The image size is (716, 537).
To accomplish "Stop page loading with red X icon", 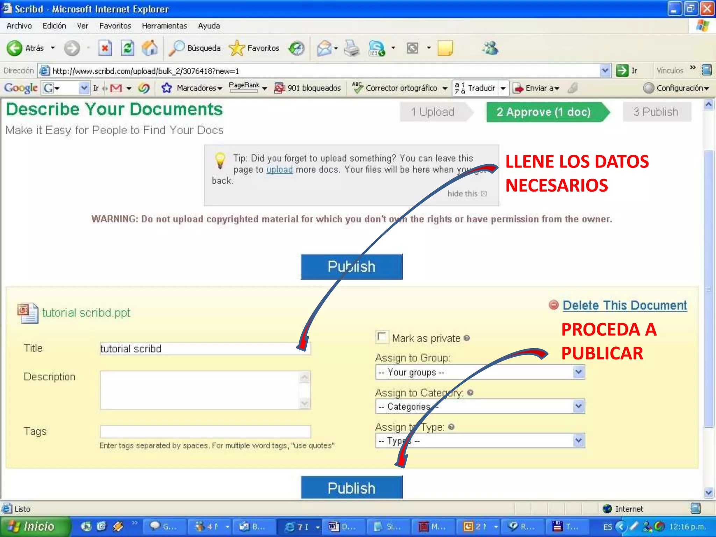I will [105, 48].
